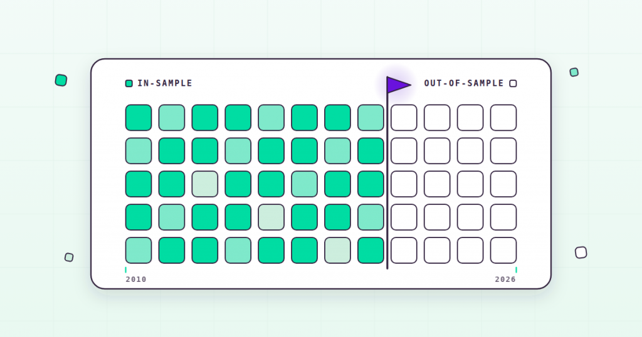Click the empty floating square at lower left
The width and height of the screenshot is (642, 337).
(69, 257)
